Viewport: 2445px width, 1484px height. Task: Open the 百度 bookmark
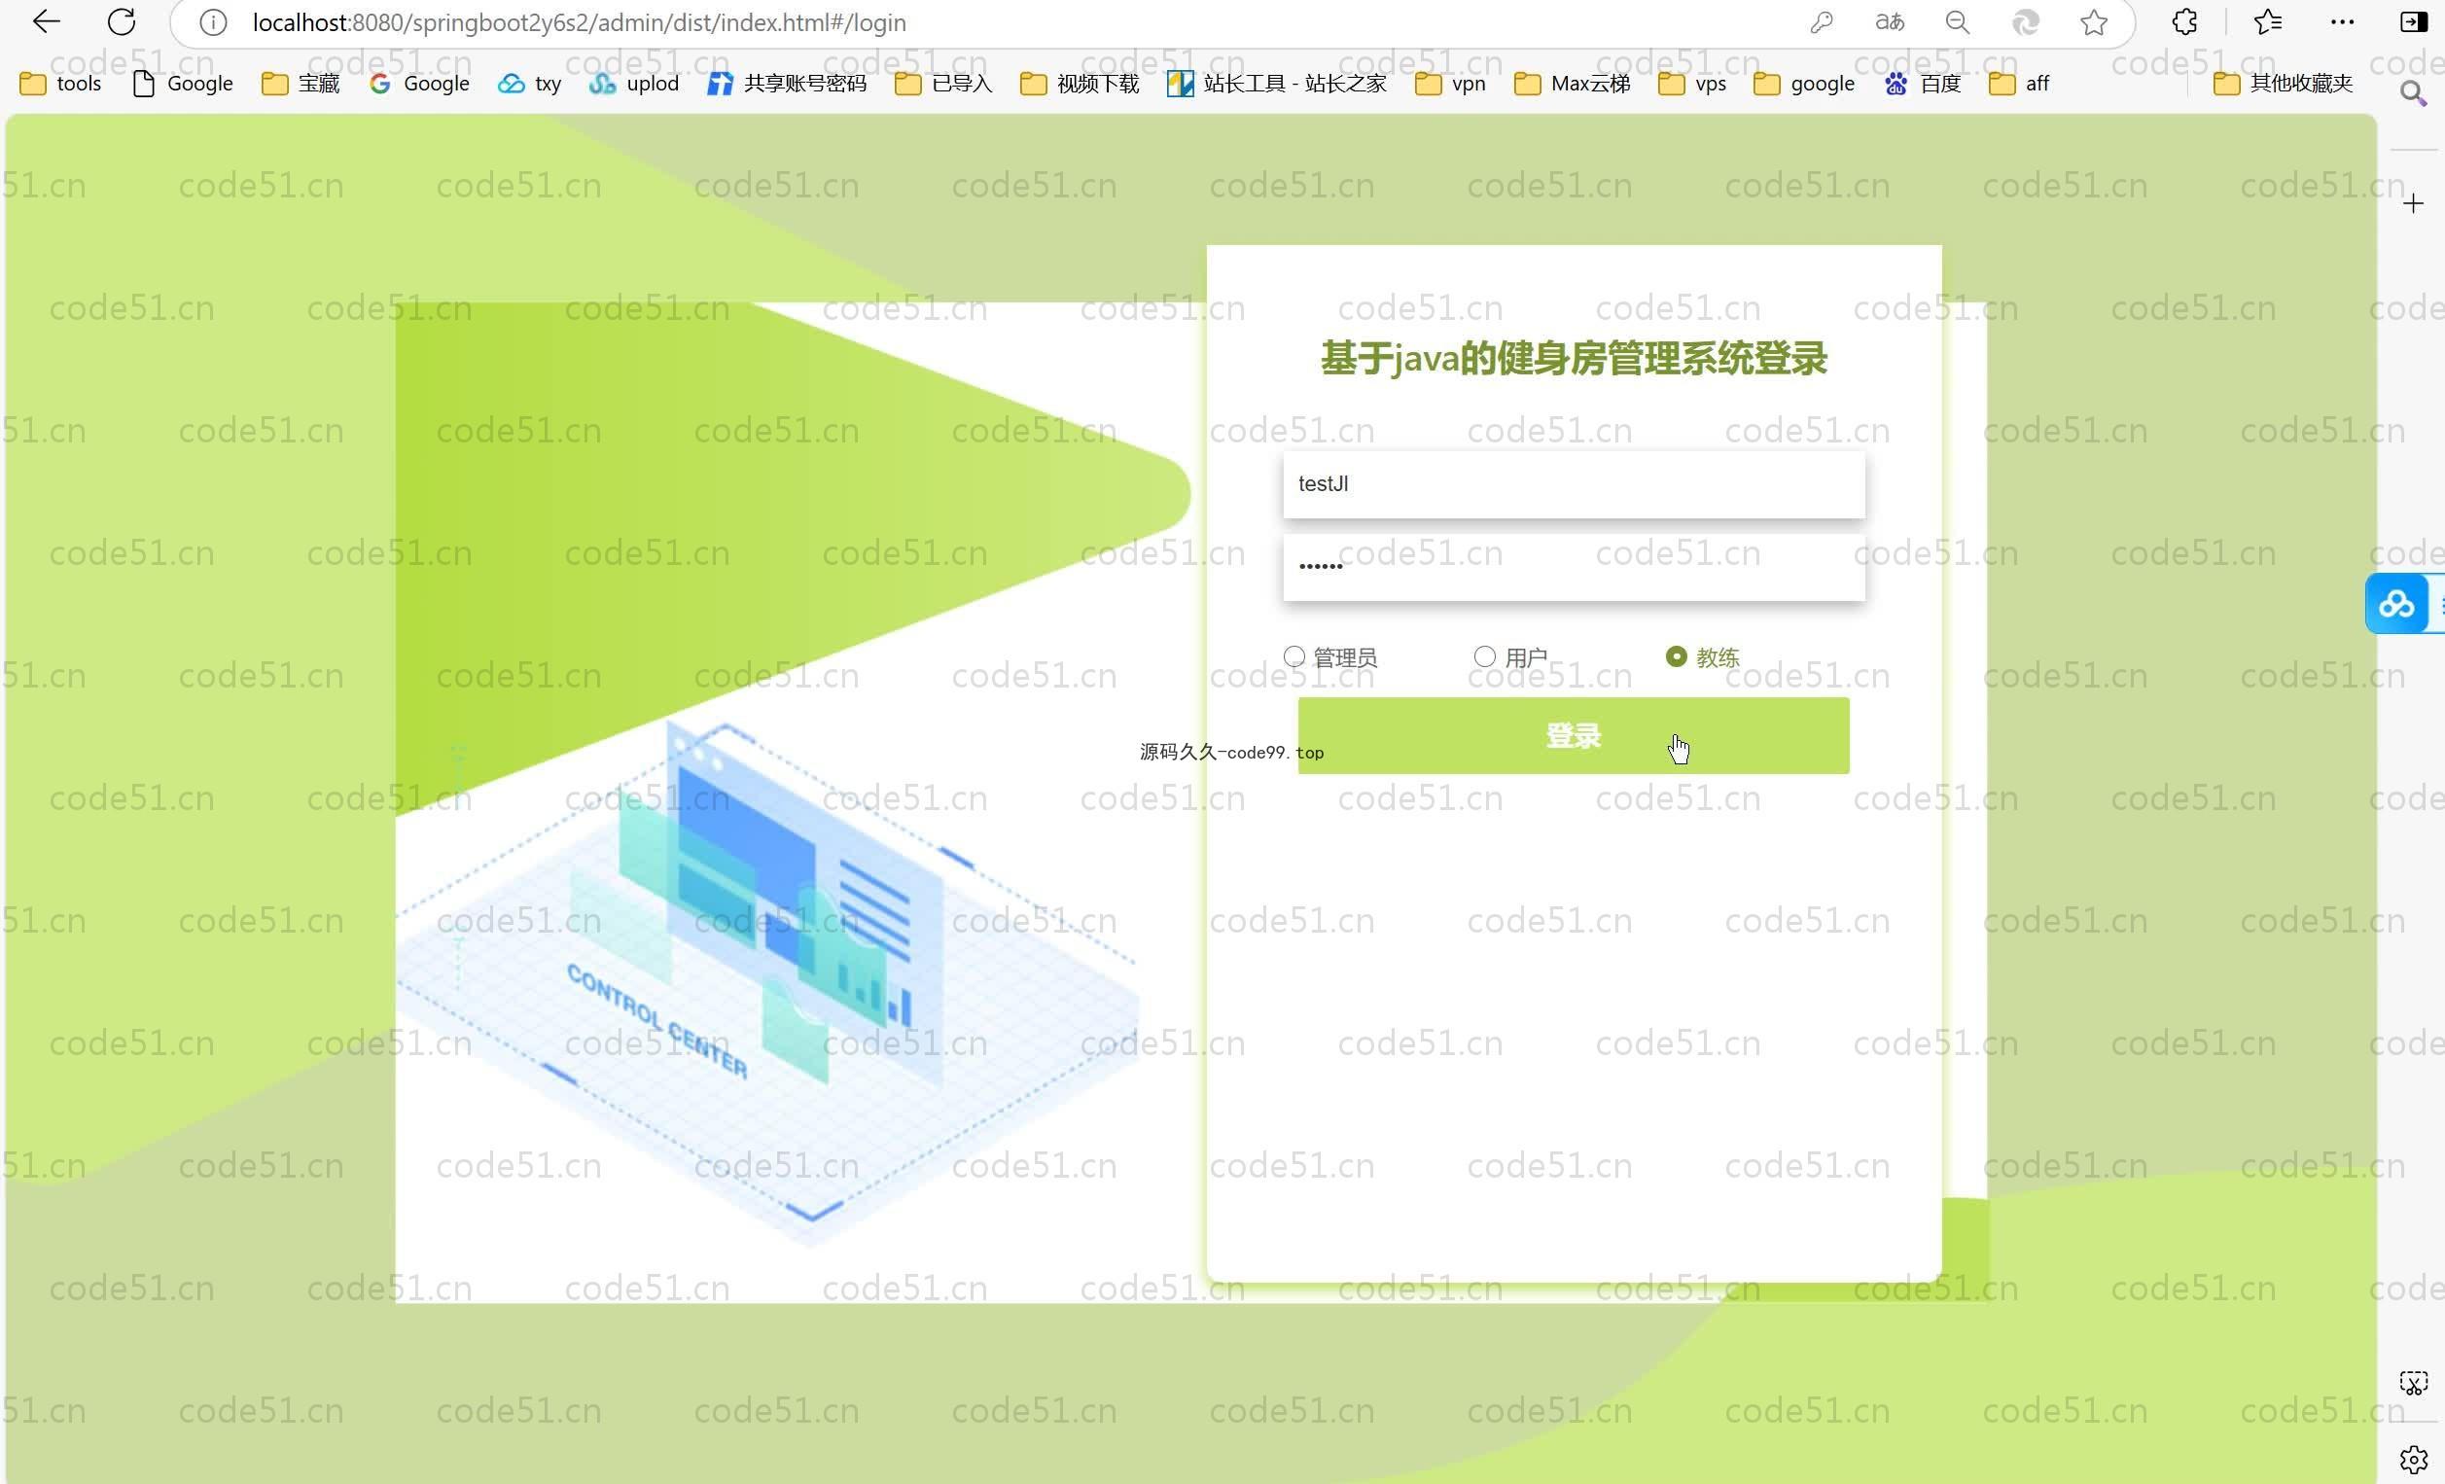[x=1922, y=84]
